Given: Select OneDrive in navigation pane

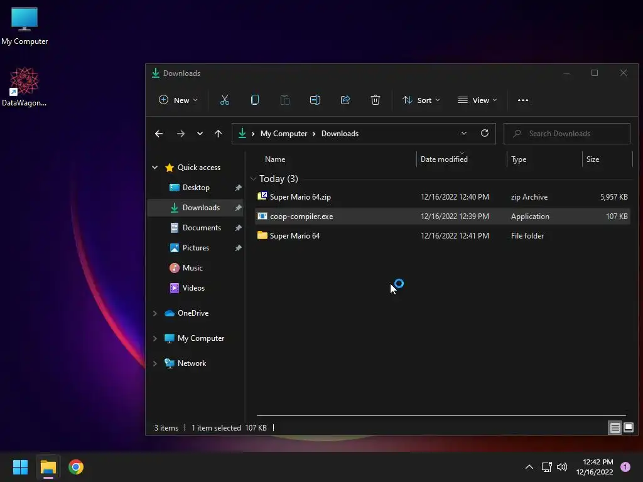Looking at the screenshot, I should [193, 313].
